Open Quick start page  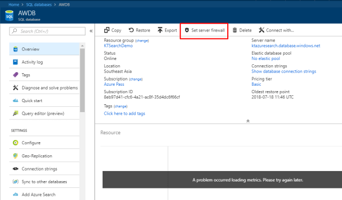44,101
